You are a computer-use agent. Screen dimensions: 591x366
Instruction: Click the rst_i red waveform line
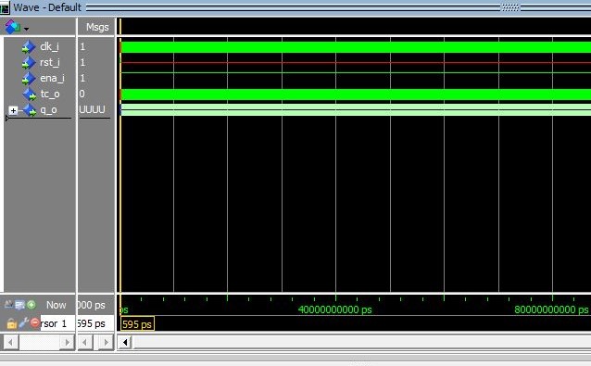click(x=356, y=63)
